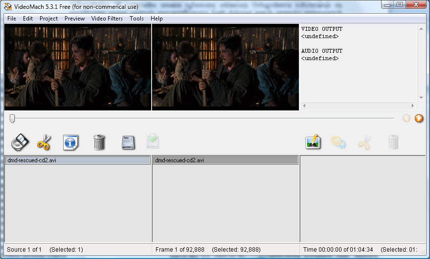This screenshot has width=430, height=259.
Task: Open the Preview menu
Action: pos(74,19)
